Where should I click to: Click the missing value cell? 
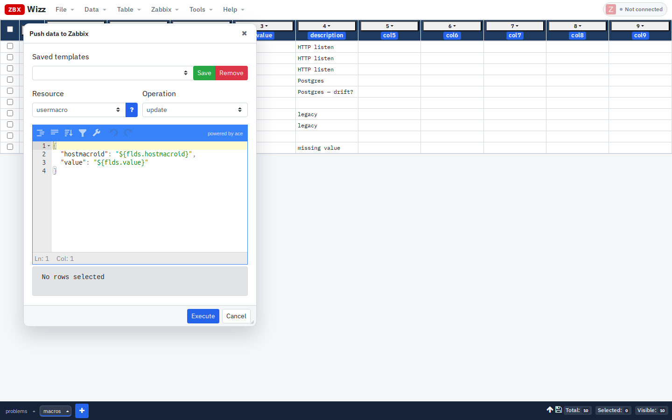click(327, 148)
